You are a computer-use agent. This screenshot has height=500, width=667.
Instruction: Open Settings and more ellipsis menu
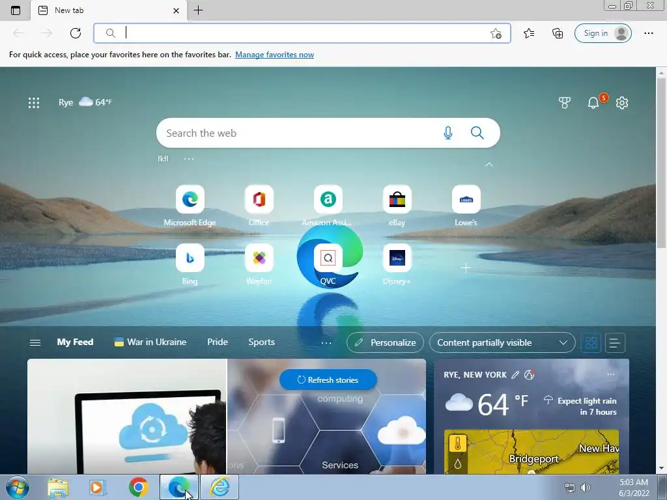point(649,33)
